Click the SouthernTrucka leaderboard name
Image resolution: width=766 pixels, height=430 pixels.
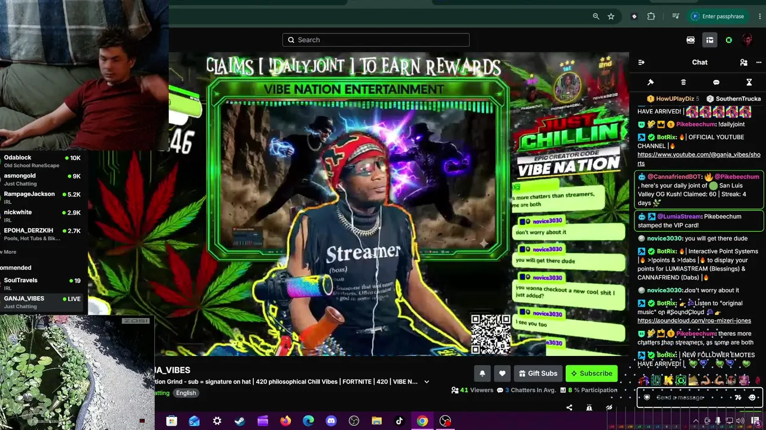[x=738, y=99]
